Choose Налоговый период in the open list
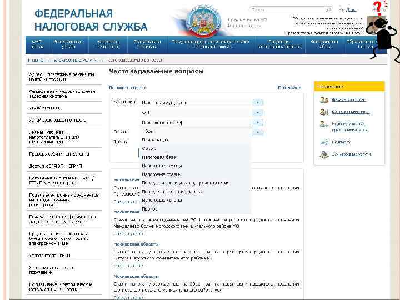The image size is (400, 300). tap(195, 166)
